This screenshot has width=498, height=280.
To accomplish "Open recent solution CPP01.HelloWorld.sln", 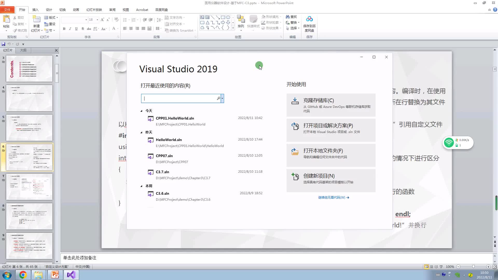I will pos(205,121).
